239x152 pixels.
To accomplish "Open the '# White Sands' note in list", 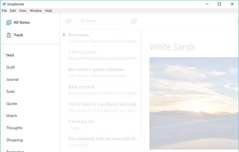I will pyautogui.click(x=103, y=55).
